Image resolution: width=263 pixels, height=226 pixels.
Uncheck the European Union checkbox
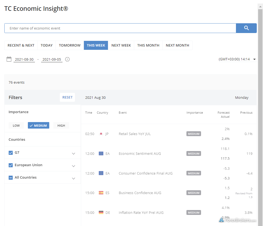tap(11, 165)
